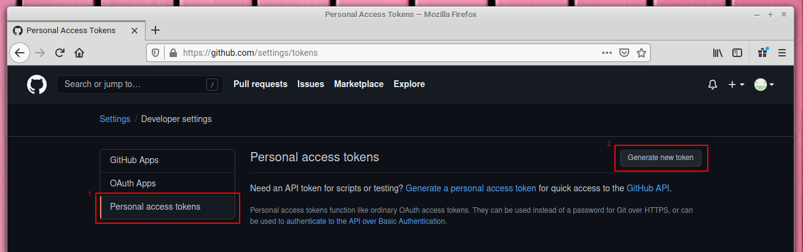Close the Personal Access Tokens tab
The width and height of the screenshot is (803, 252).
coord(133,30)
